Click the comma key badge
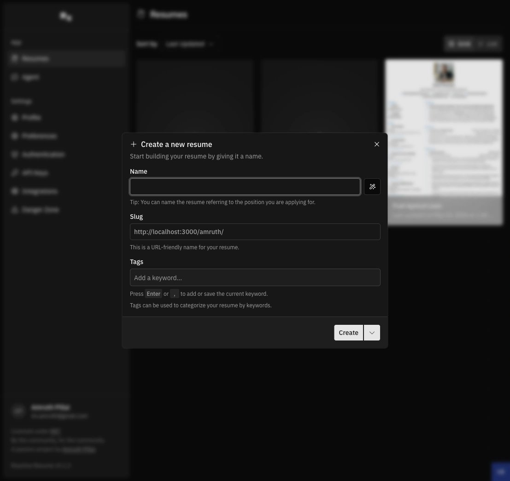The height and width of the screenshot is (481, 510). pos(174,293)
